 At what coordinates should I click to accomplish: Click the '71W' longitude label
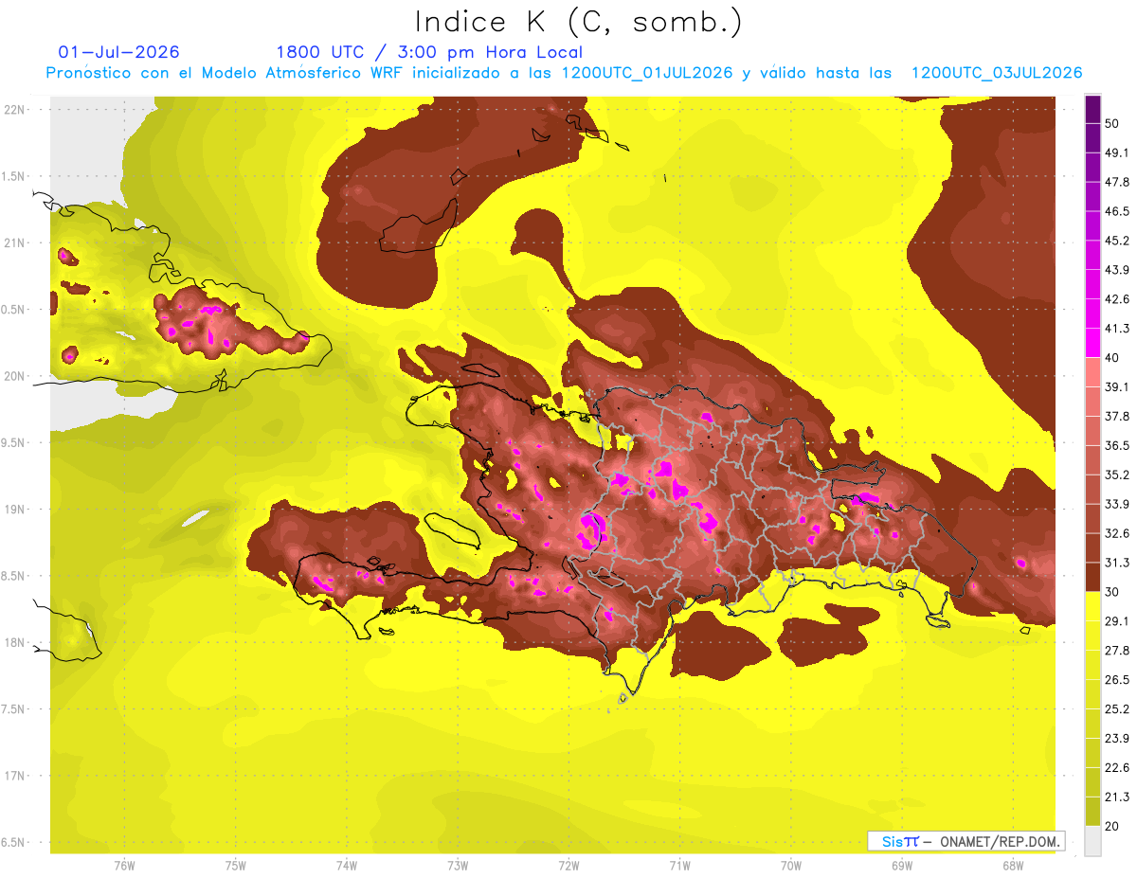pos(679,866)
